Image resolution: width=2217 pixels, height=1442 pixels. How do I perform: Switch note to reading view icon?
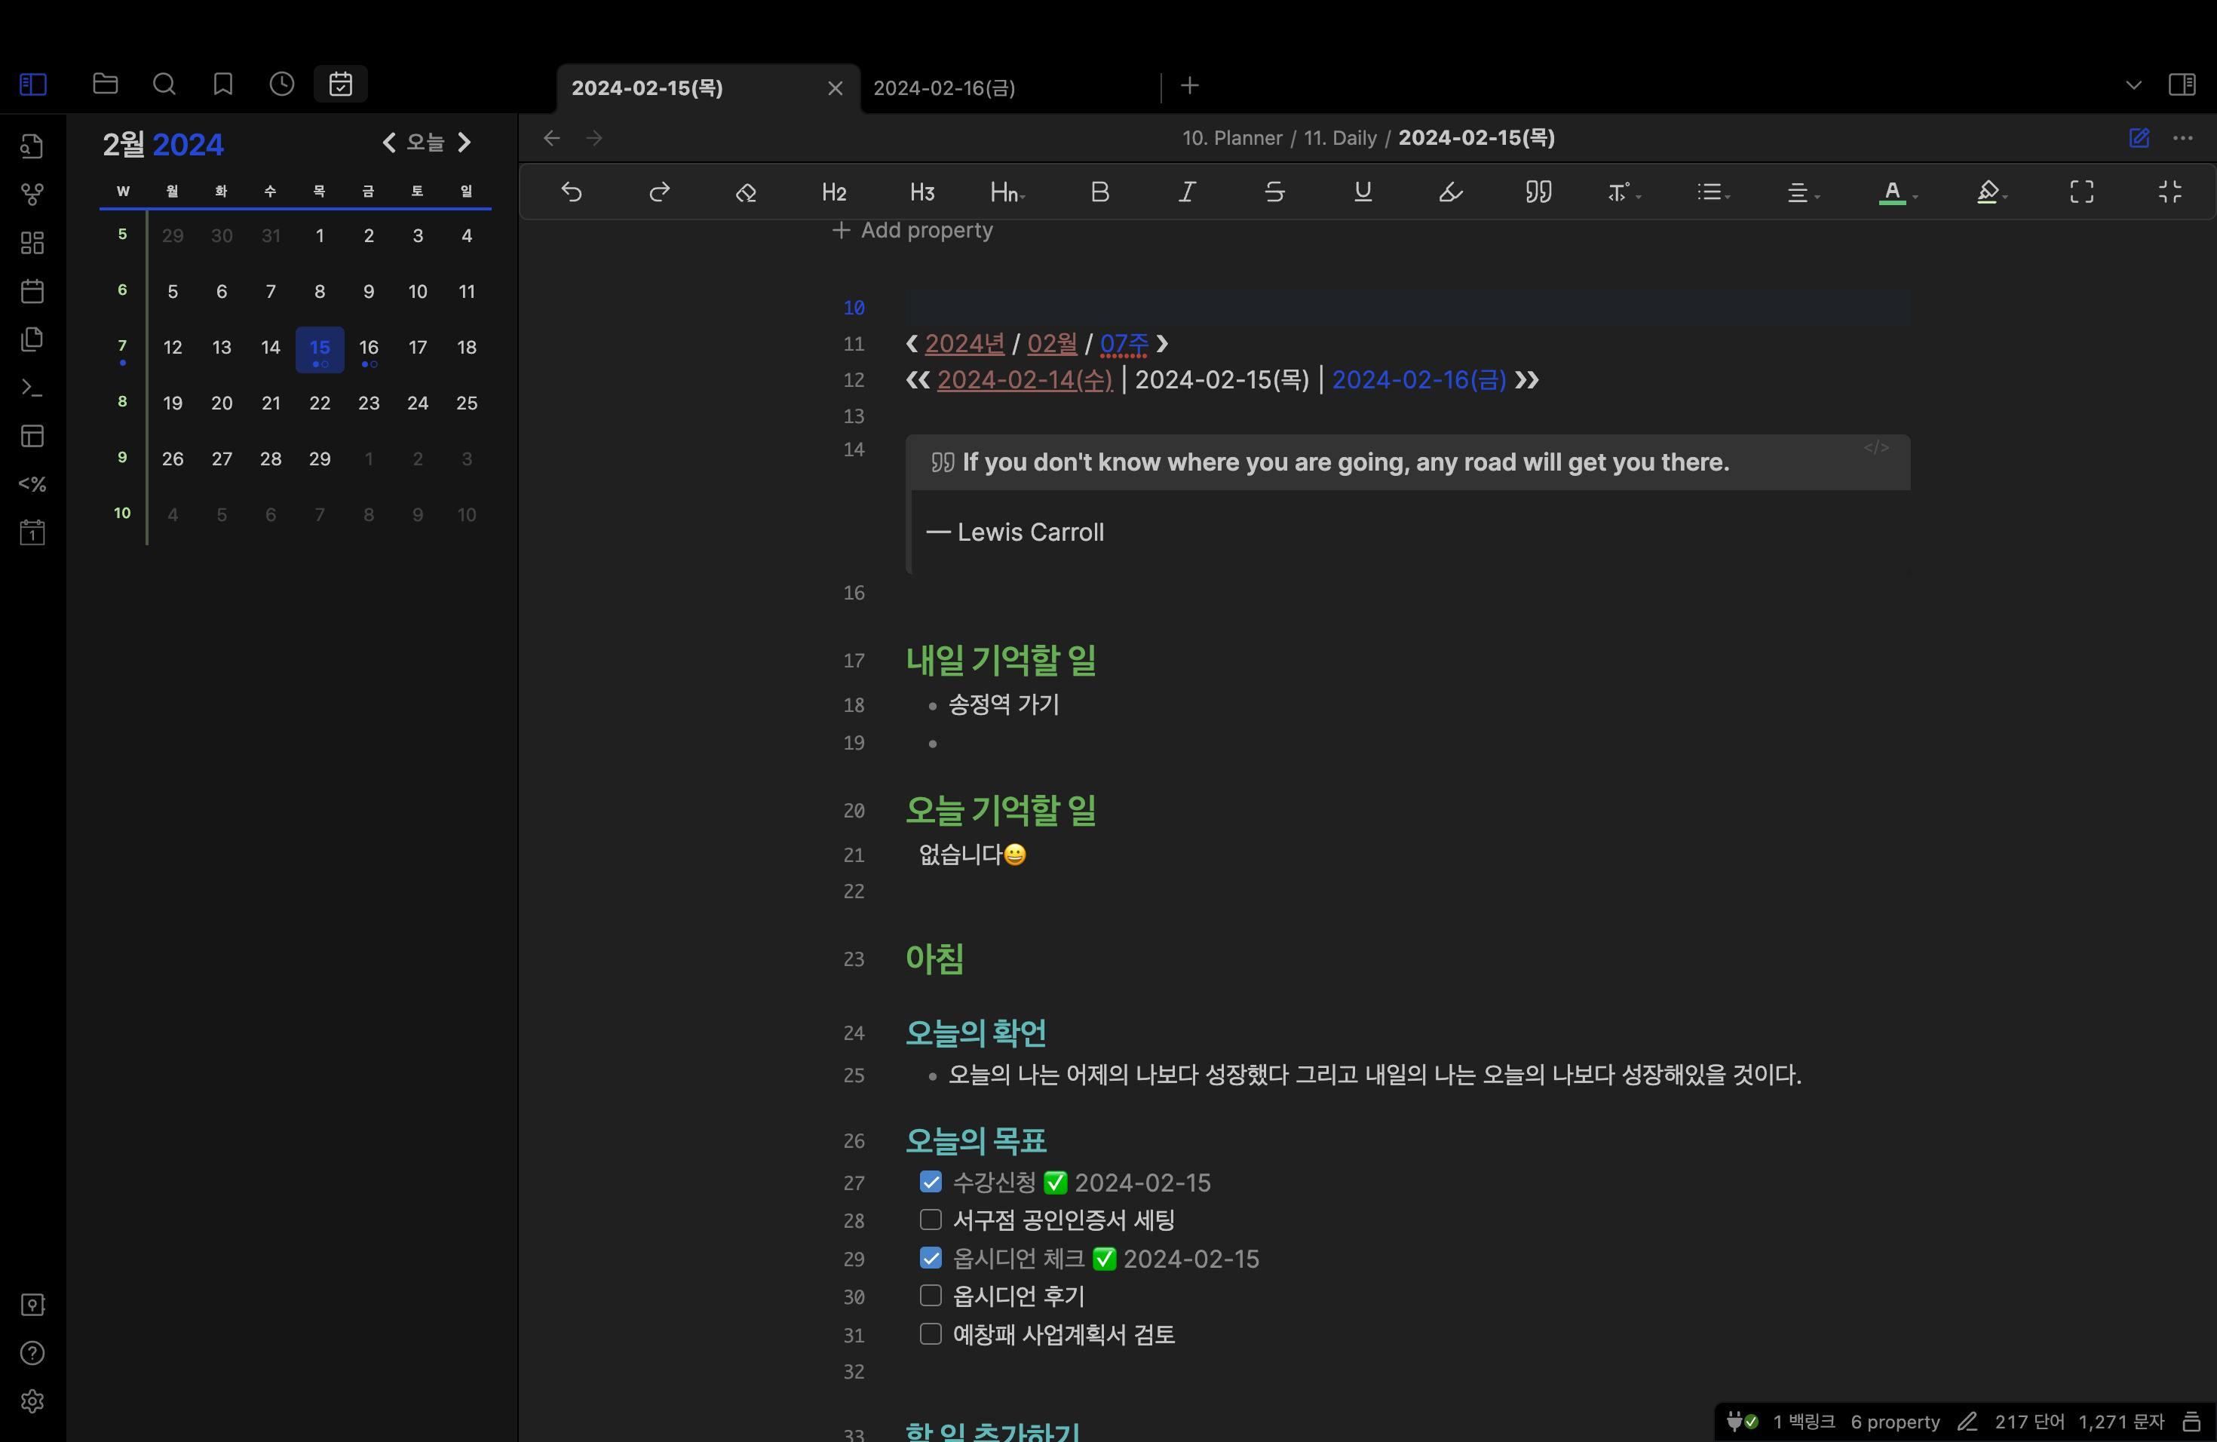pyautogui.click(x=2139, y=138)
